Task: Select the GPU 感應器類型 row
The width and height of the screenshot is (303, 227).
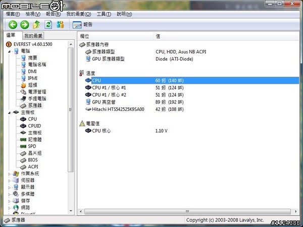Action: pyautogui.click(x=191, y=59)
